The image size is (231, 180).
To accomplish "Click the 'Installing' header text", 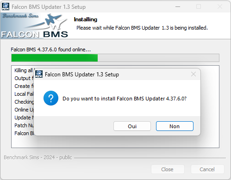I will [x=86, y=19].
